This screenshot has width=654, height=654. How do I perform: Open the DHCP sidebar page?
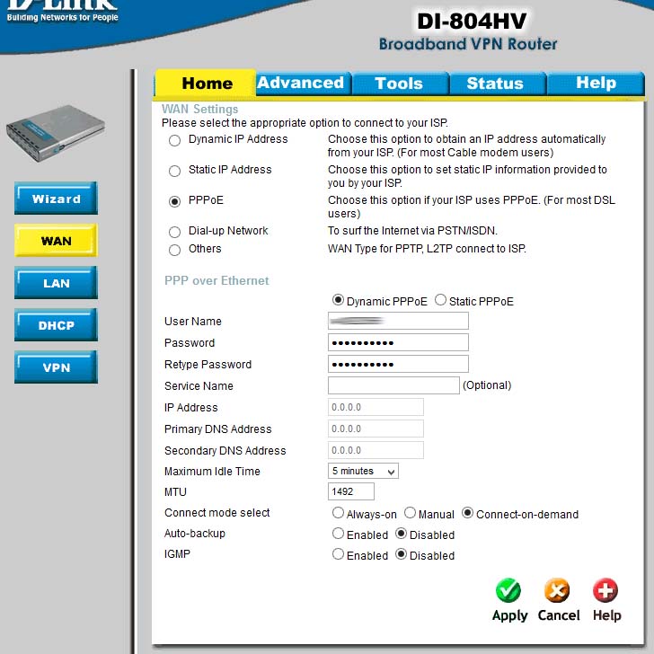coord(56,324)
